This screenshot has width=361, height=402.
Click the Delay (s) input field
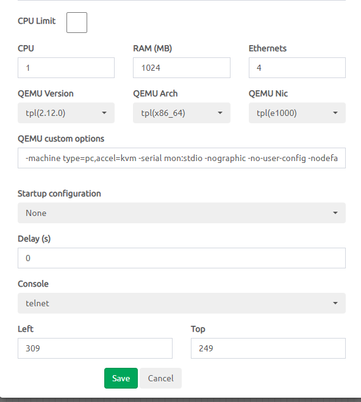pos(182,258)
